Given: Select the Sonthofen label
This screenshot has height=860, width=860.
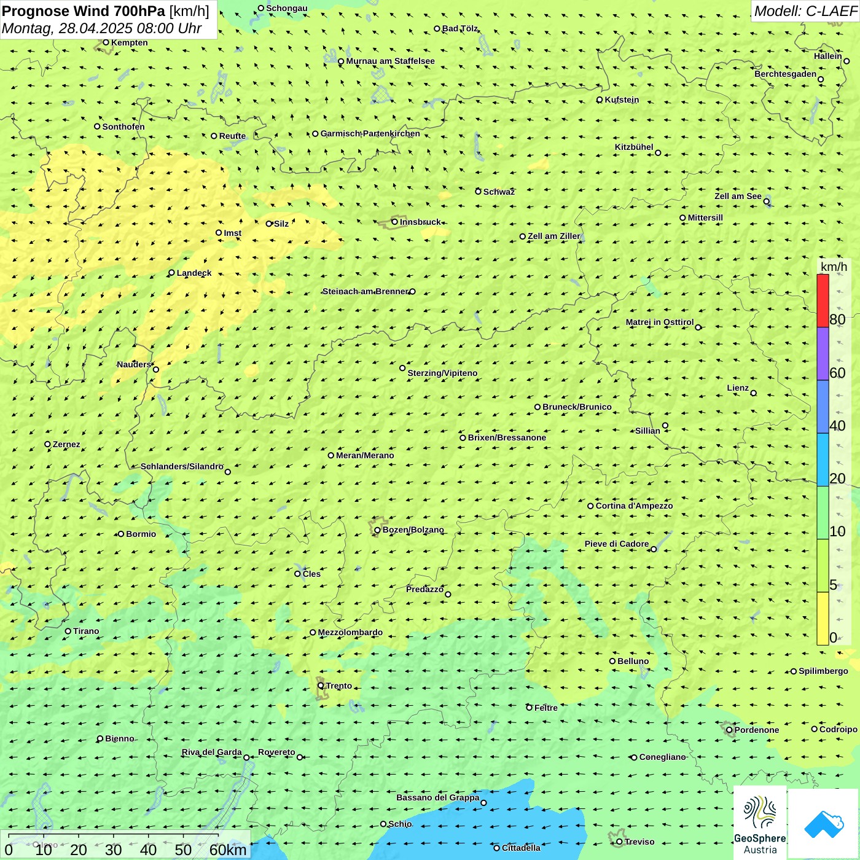Looking at the screenshot, I should pyautogui.click(x=123, y=127).
